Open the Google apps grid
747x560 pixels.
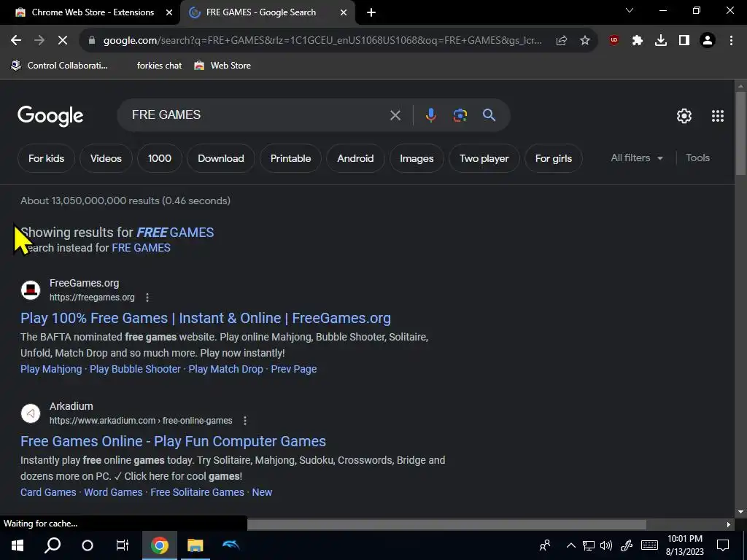718,116
